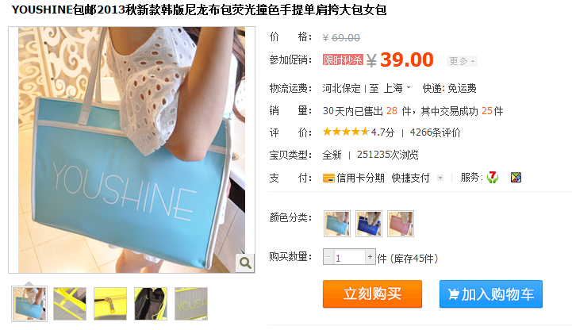Select the dark blue bag color option
This screenshot has height=330, width=572.
(x=369, y=224)
